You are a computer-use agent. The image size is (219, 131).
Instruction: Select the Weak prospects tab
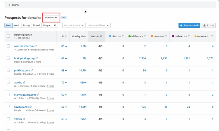17,25
